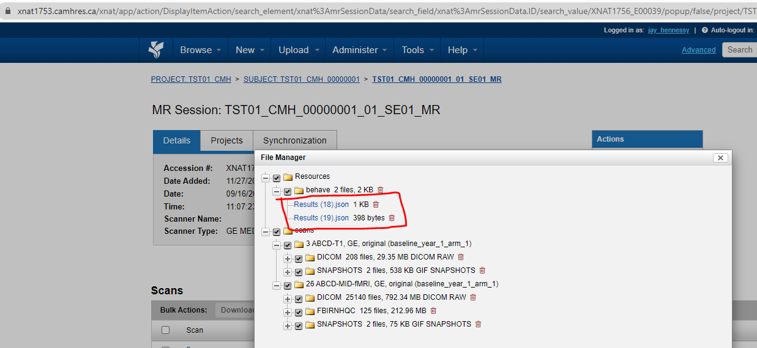757x348 pixels.
Task: Click the XNAT logo home icon
Action: pyautogui.click(x=156, y=50)
